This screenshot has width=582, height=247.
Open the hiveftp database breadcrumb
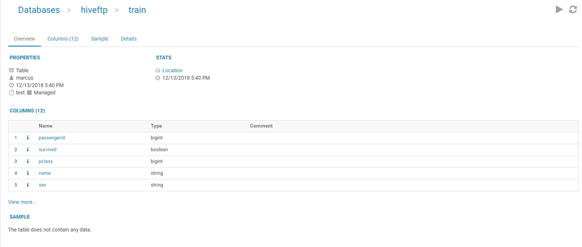point(94,10)
